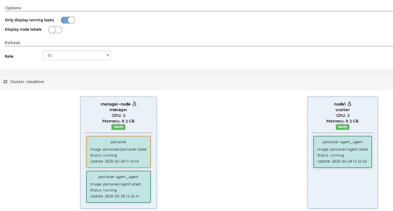Image resolution: width=393 pixels, height=211 pixels.
Task: Toggle the Only display running tasks switch
Action: 68,20
